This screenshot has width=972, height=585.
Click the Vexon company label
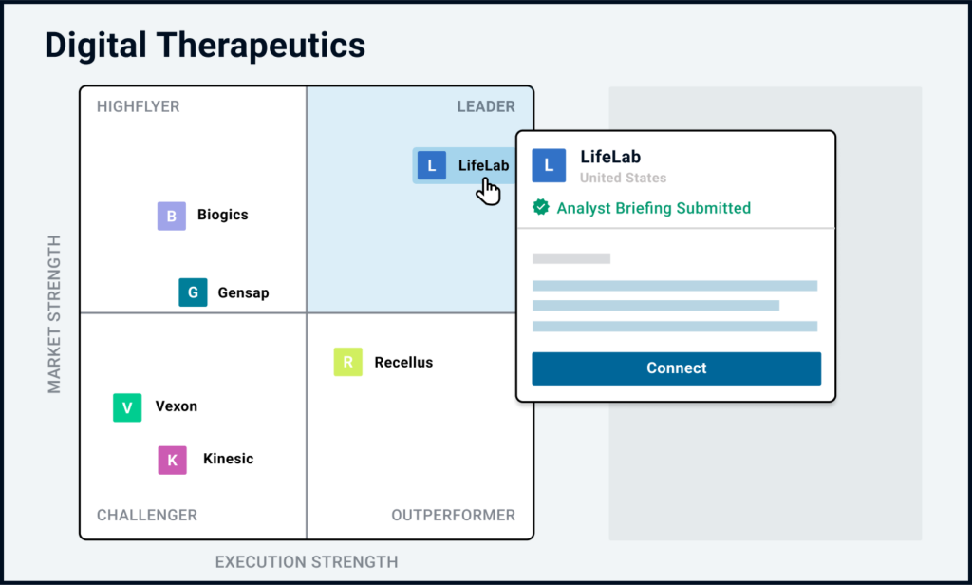pyautogui.click(x=176, y=406)
